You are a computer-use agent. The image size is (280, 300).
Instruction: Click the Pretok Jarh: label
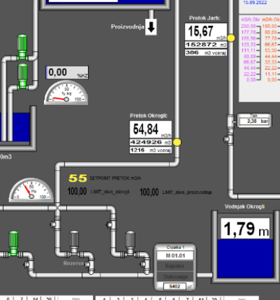click(x=205, y=18)
